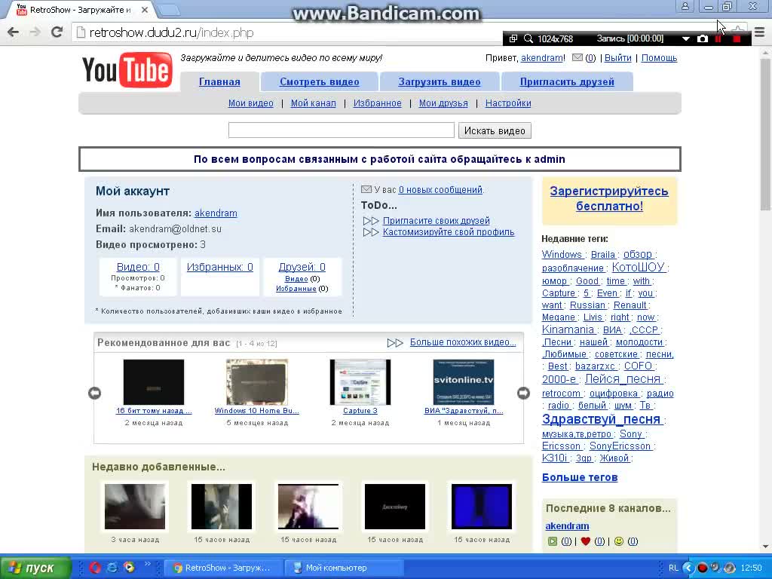Open the Chrome menu hamburger icon

pyautogui.click(x=760, y=33)
